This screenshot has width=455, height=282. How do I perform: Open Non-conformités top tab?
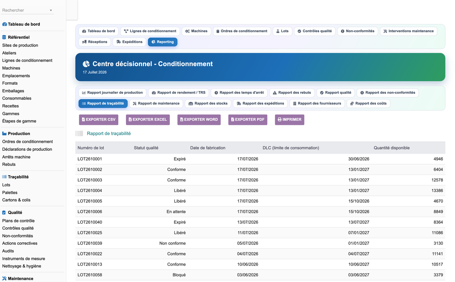[x=358, y=31]
